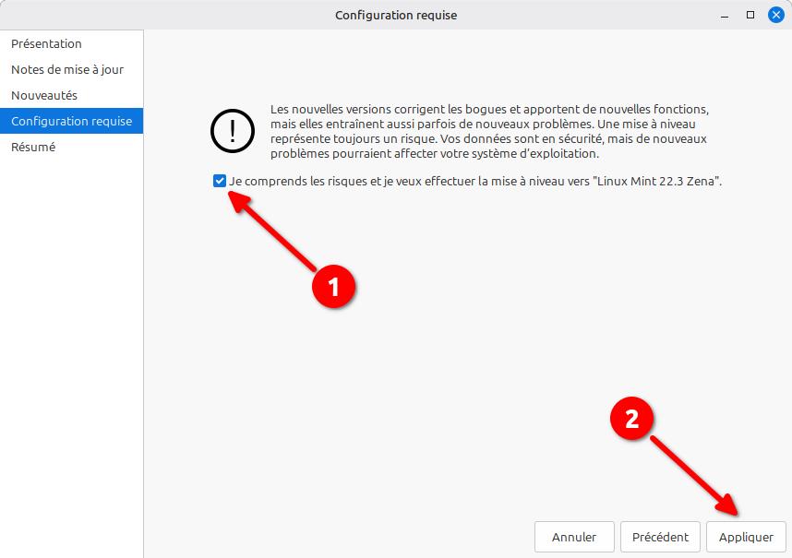Minimize the Configuration requise window
Screen dimensions: 792x558
tap(726, 15)
